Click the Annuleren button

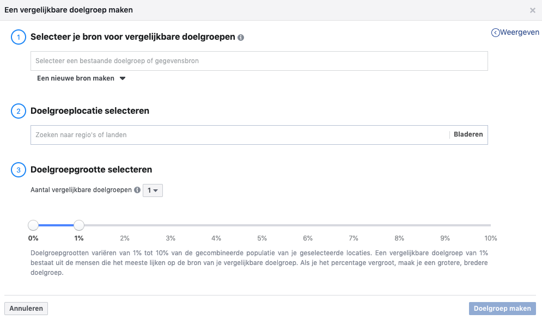click(26, 309)
